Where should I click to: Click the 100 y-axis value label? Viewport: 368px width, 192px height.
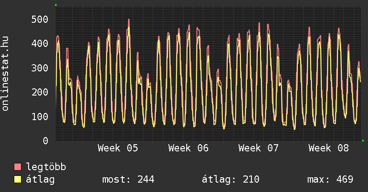pyautogui.click(x=40, y=117)
